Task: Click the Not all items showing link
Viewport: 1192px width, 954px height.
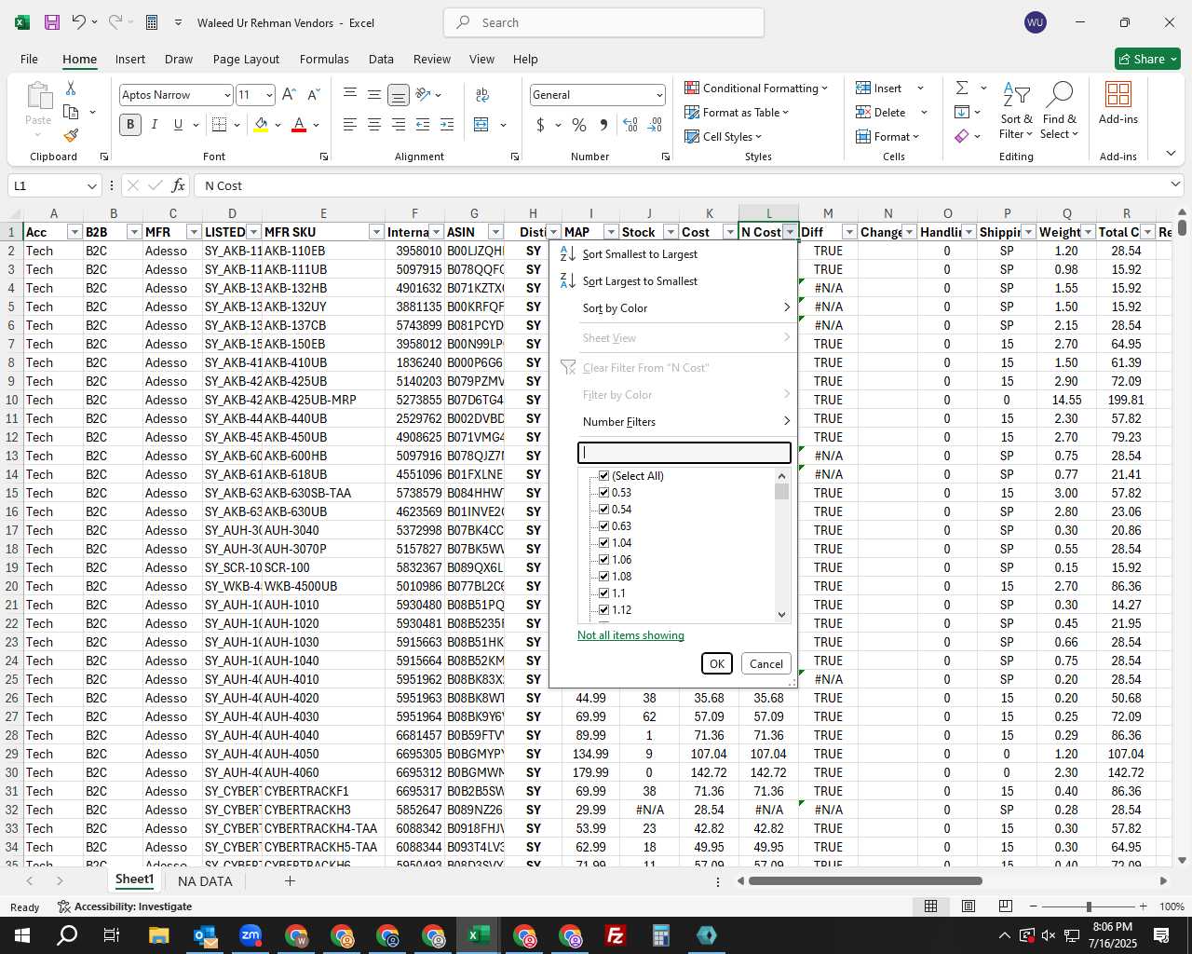Action: (630, 635)
